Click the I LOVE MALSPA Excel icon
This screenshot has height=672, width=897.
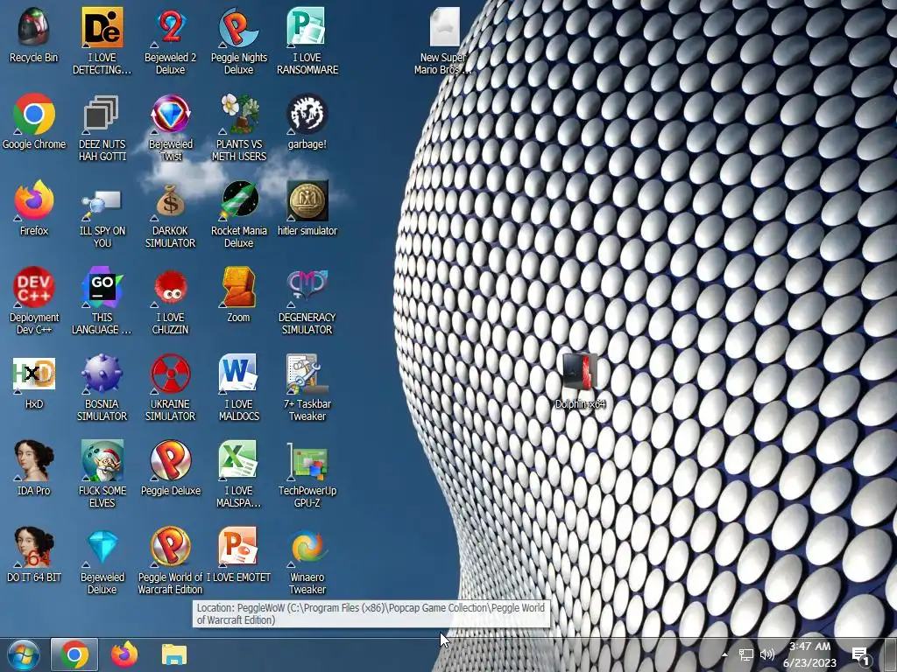tap(238, 460)
